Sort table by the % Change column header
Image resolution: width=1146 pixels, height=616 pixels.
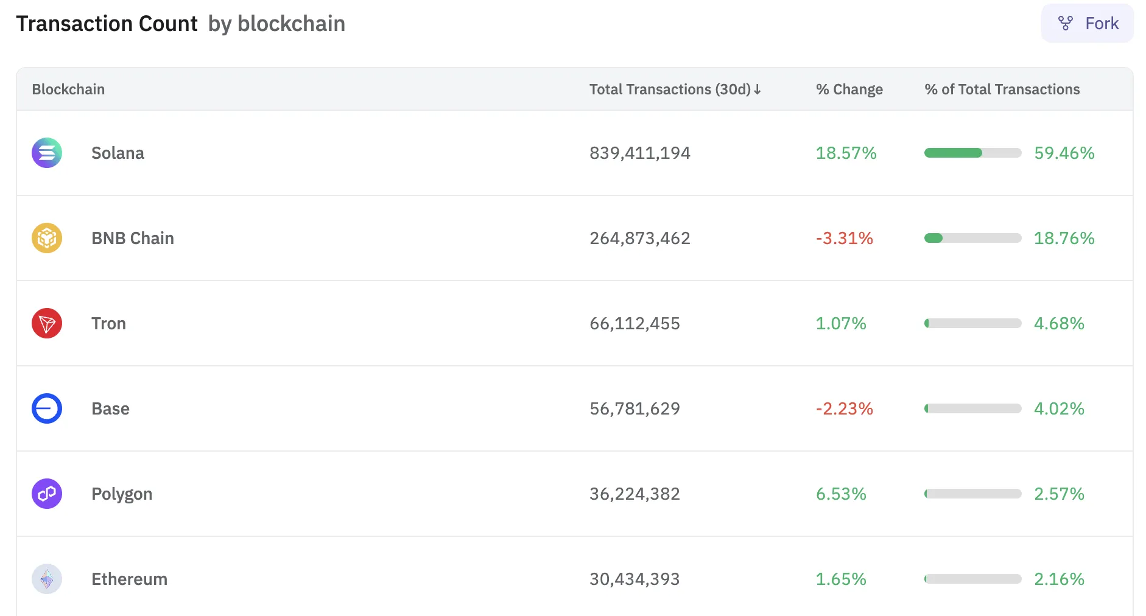tap(849, 89)
